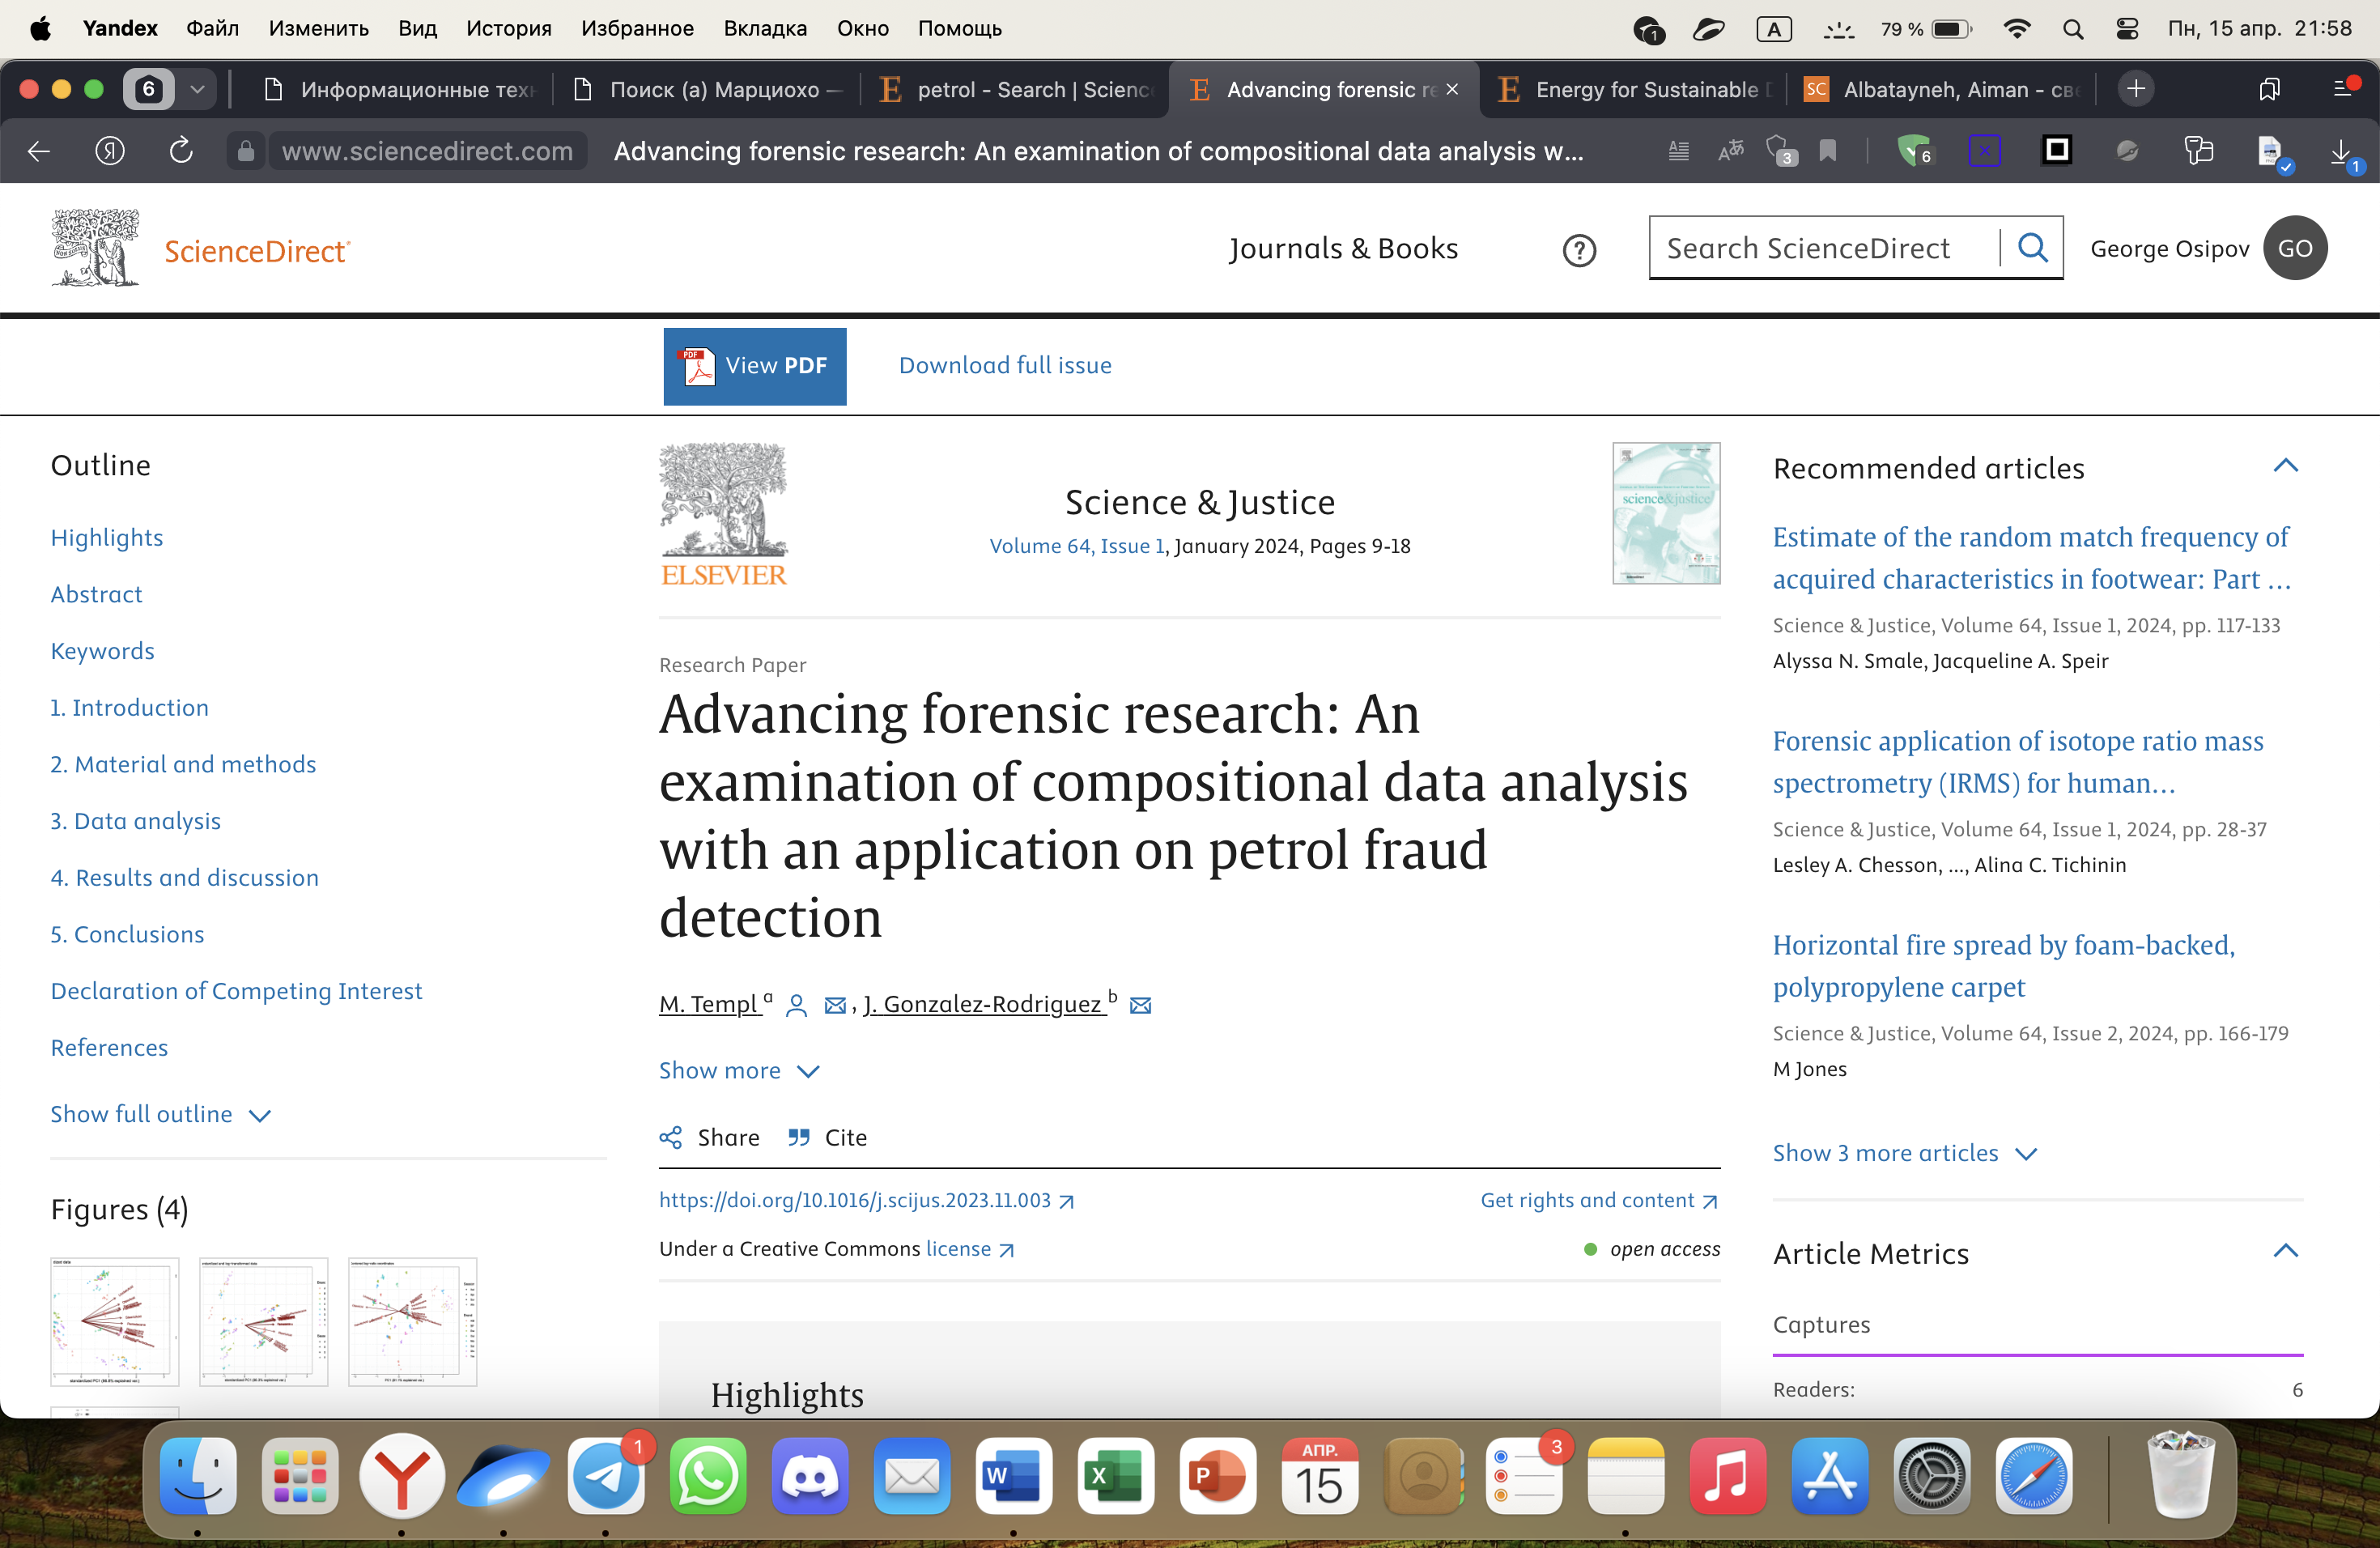The image size is (2380, 1548).
Task: Click the browser address bar URL
Action: pyautogui.click(x=428, y=151)
